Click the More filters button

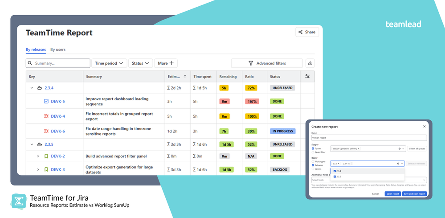point(166,63)
